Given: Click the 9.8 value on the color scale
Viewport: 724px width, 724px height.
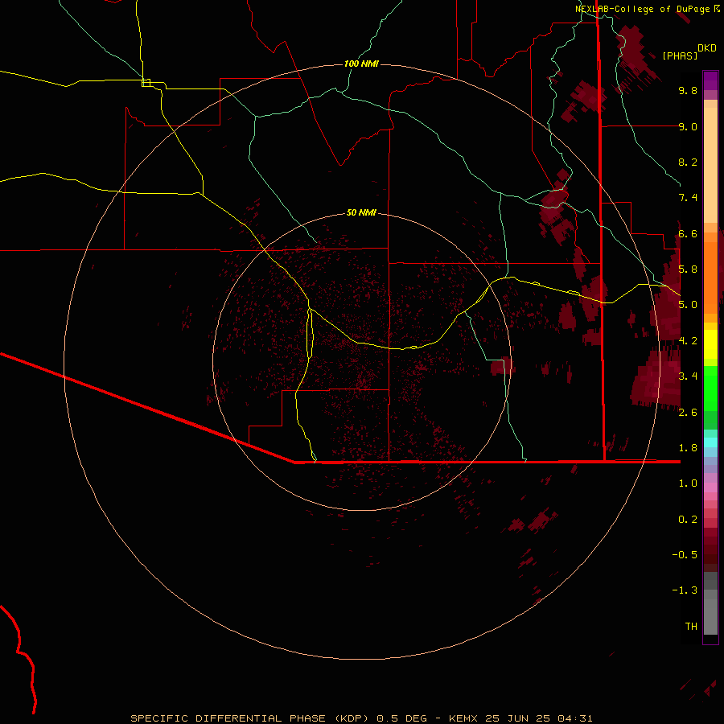Looking at the screenshot, I should (x=688, y=90).
